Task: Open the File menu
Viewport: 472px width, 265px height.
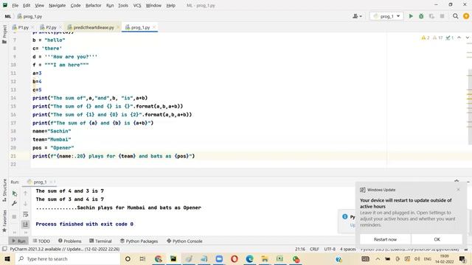Action: [x=15, y=5]
